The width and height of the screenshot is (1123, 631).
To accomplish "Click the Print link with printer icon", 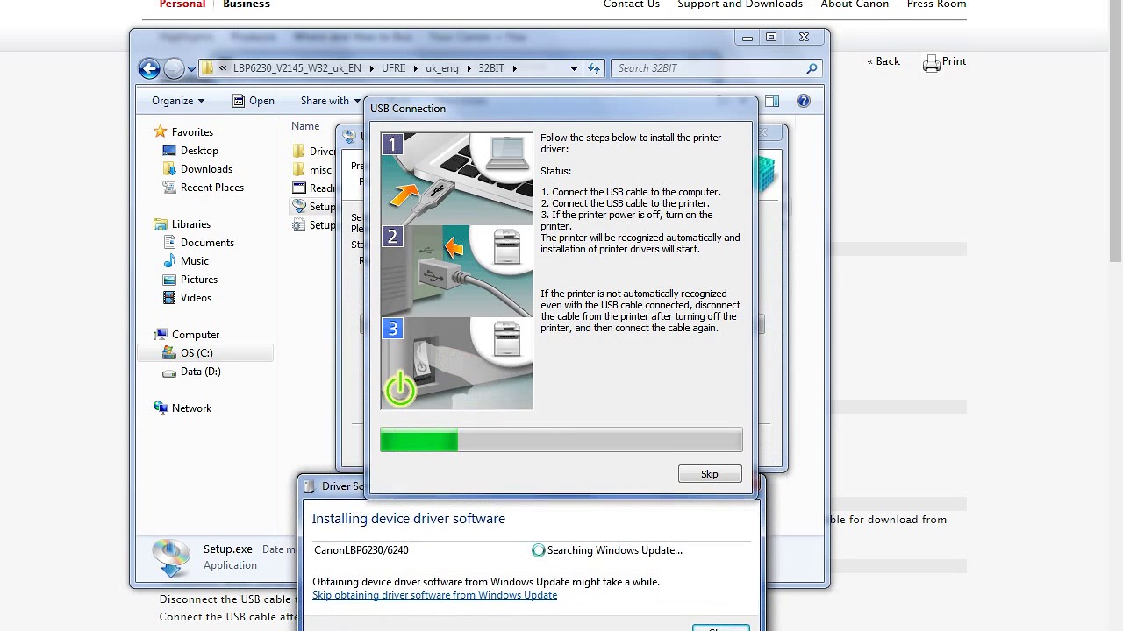I will pos(945,62).
